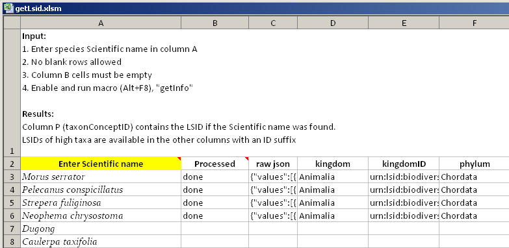
Task: Click the Animalia cell for Strepera fuliginosa
Action: click(x=333, y=203)
